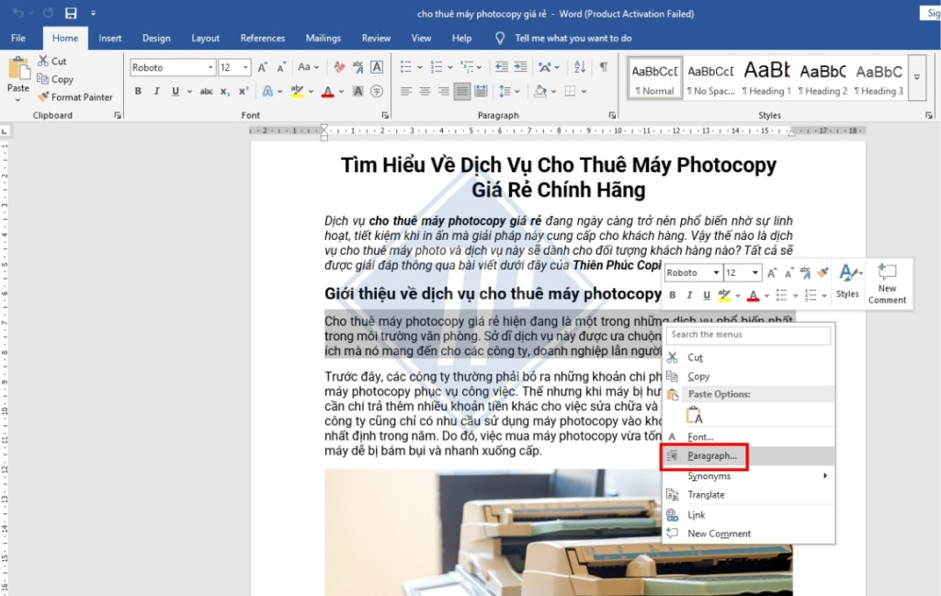Click Cut in the Clipboard group
The height and width of the screenshot is (596, 941).
click(52, 62)
